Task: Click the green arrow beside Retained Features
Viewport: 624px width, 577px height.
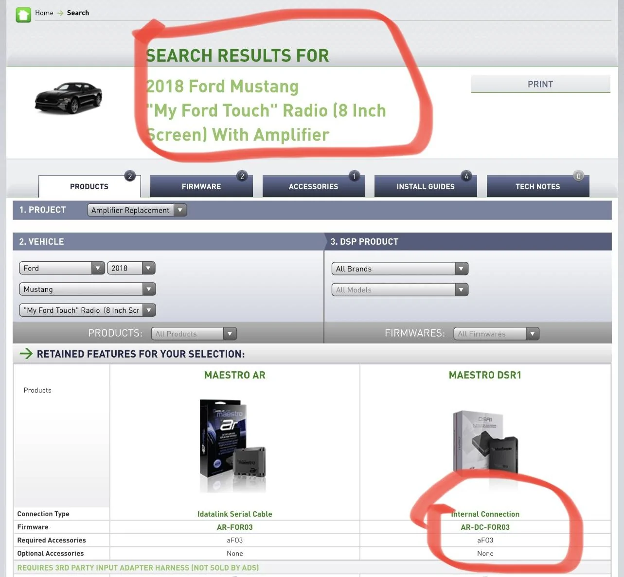Action: click(x=26, y=354)
